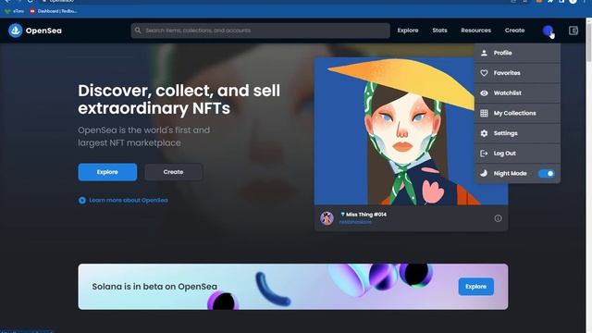Open the eToro bookmark
Screen dimensions: 592x333
15,11
